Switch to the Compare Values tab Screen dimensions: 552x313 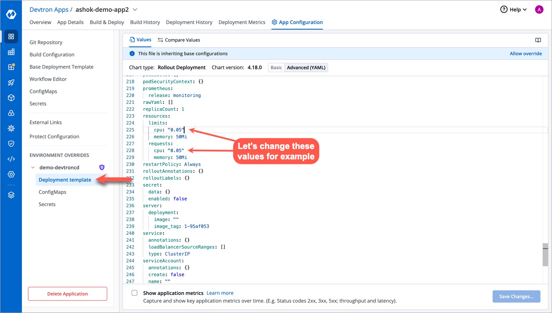tap(179, 40)
